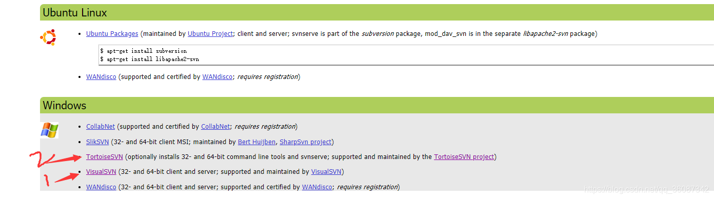Visit the TortoiseSVN project link

click(464, 157)
